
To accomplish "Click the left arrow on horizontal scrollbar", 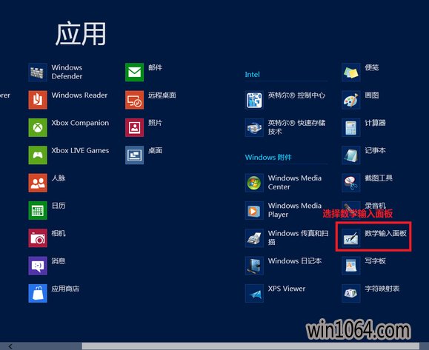I will click(x=10, y=346).
